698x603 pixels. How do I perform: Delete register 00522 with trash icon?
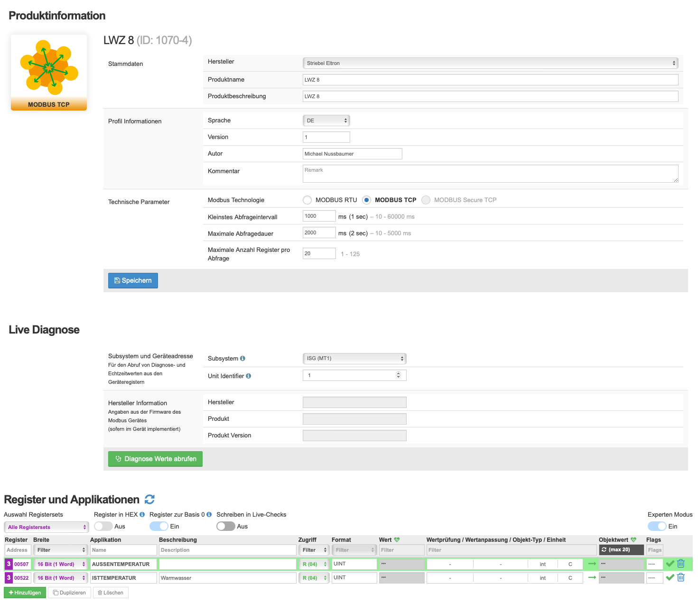[x=681, y=578]
